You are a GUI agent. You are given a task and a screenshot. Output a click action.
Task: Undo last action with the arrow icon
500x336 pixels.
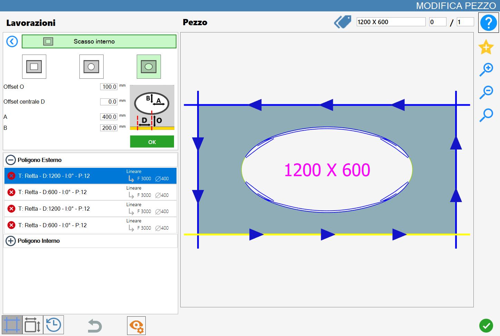(95, 326)
